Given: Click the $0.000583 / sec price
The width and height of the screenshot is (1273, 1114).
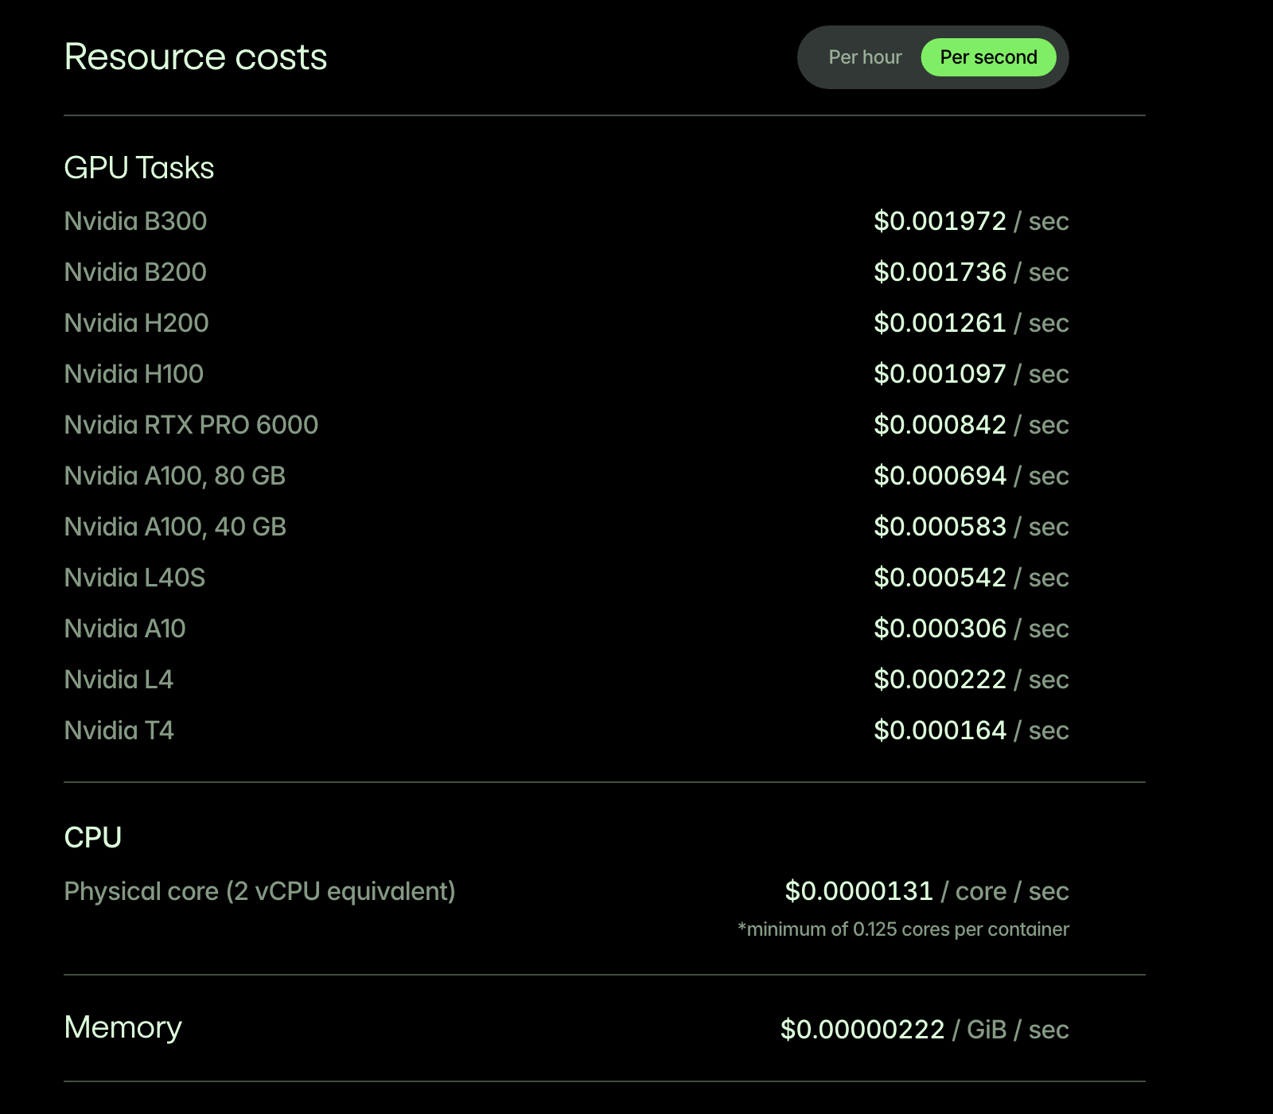Looking at the screenshot, I should click(971, 527).
